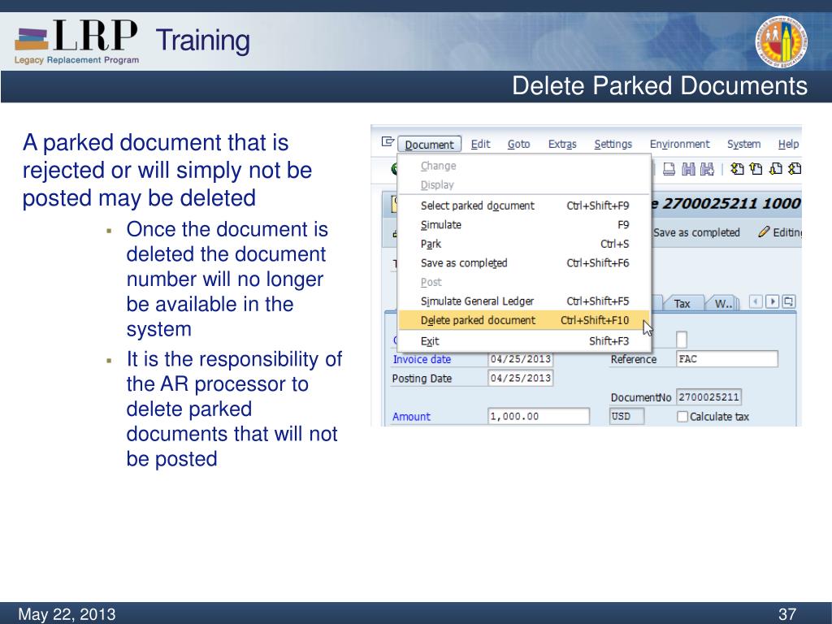Viewport: 832px width, 624px height.
Task: Click the Posting Date label
Action: pyautogui.click(x=422, y=379)
